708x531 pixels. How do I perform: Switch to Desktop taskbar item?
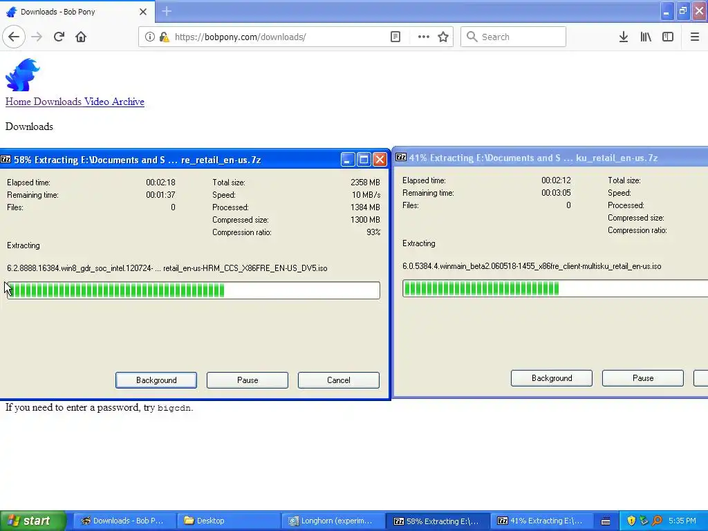(x=229, y=521)
